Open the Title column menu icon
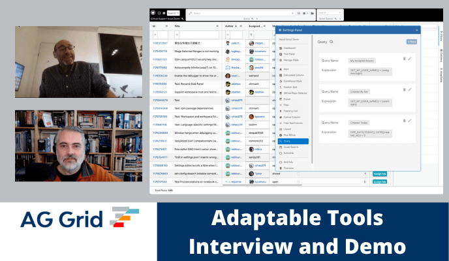Viewport: 449px width, 261px height. tap(218, 27)
